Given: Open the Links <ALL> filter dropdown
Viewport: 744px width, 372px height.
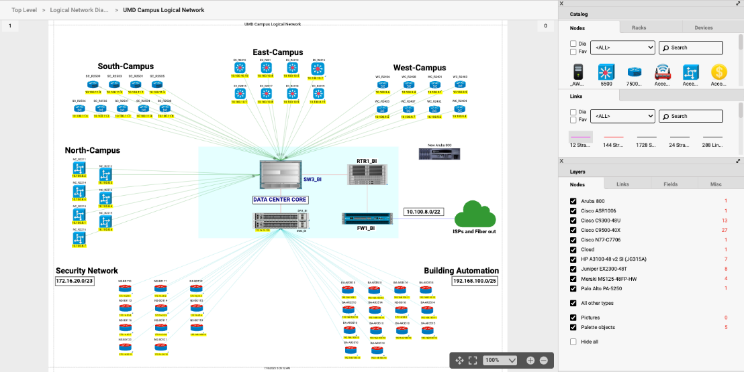Looking at the screenshot, I should (x=624, y=116).
